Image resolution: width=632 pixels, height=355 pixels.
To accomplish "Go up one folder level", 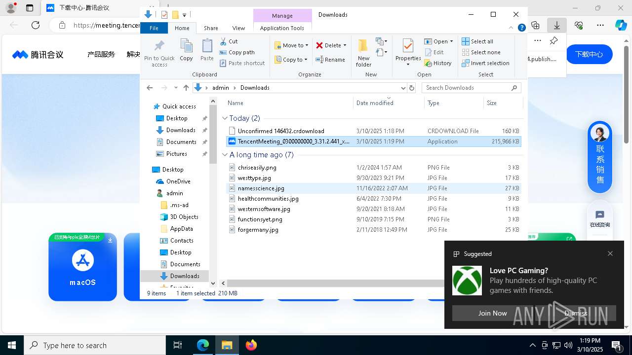I will pyautogui.click(x=186, y=88).
